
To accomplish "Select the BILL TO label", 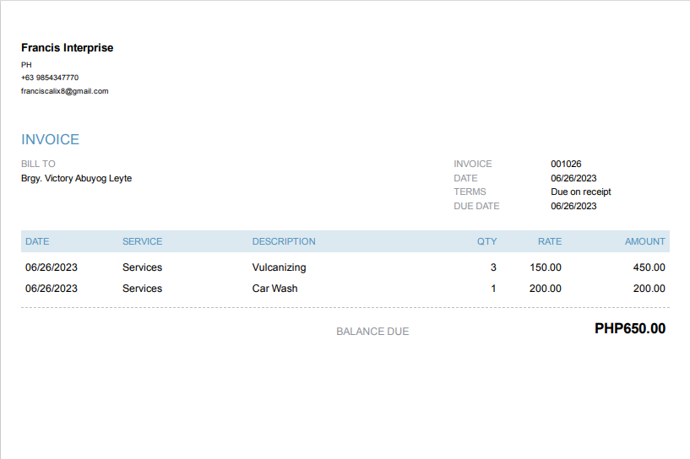I will (x=38, y=164).
